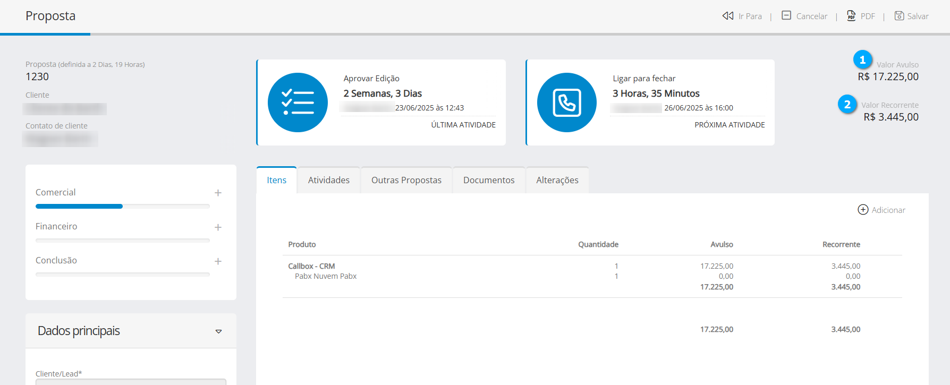Image resolution: width=950 pixels, height=385 pixels.
Task: Click the checklist icon for Aprovar Edição
Action: click(298, 102)
